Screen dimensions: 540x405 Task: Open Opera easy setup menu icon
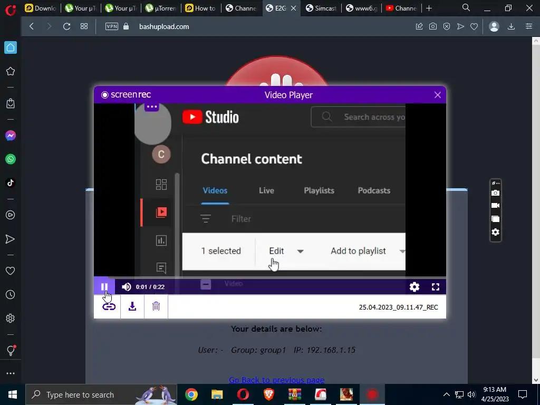529,26
